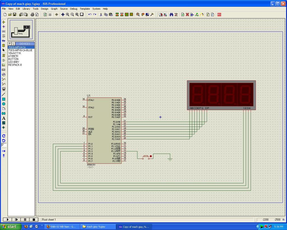Select RESPACK-8 in the devices list
The image size is (287, 230).
(15, 65)
